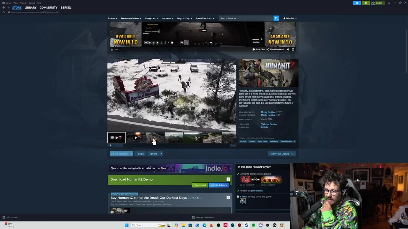The height and width of the screenshot is (229, 408).
Task: Toggle the On Wishlist checkbox button
Action: coord(119,154)
